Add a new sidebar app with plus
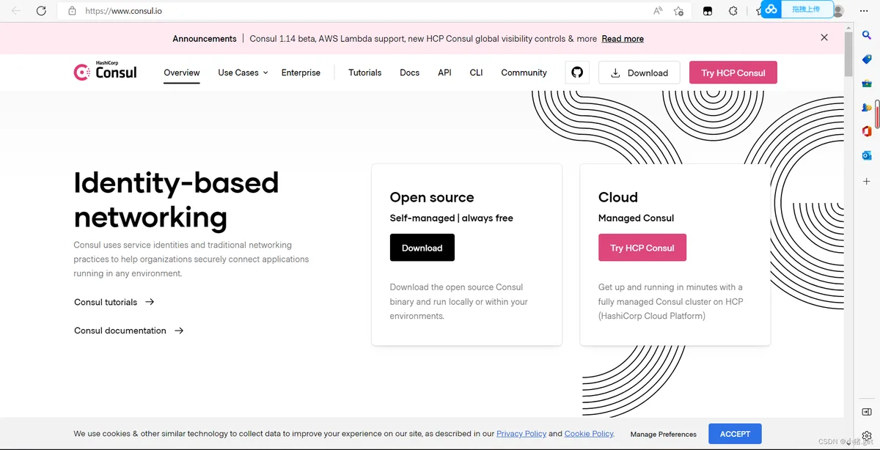This screenshot has width=880, height=450. tap(866, 181)
